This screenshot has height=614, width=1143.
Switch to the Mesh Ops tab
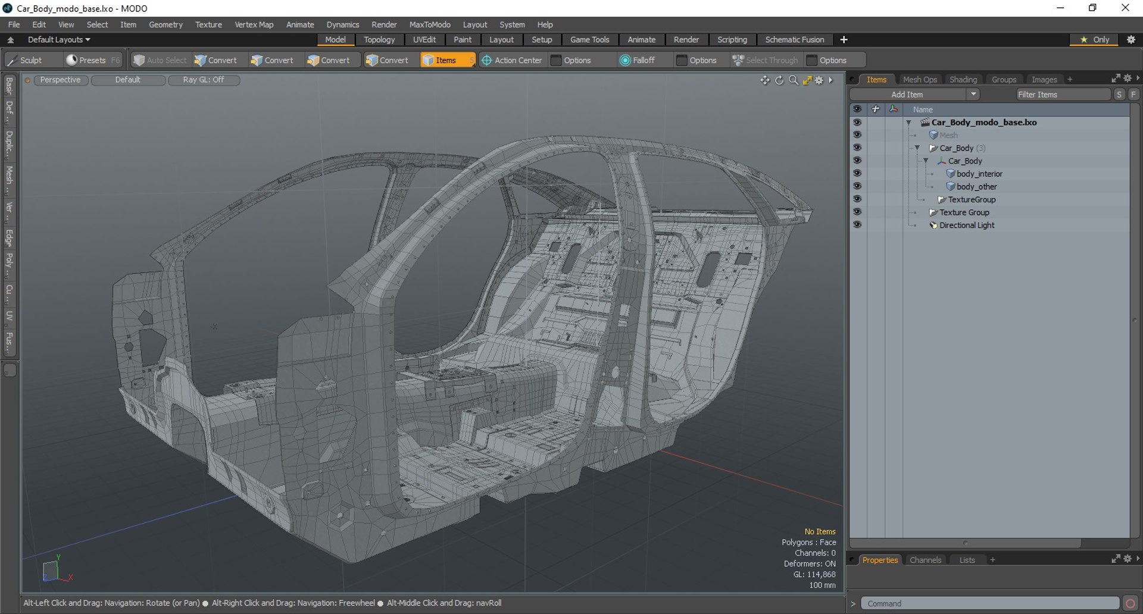tap(920, 79)
